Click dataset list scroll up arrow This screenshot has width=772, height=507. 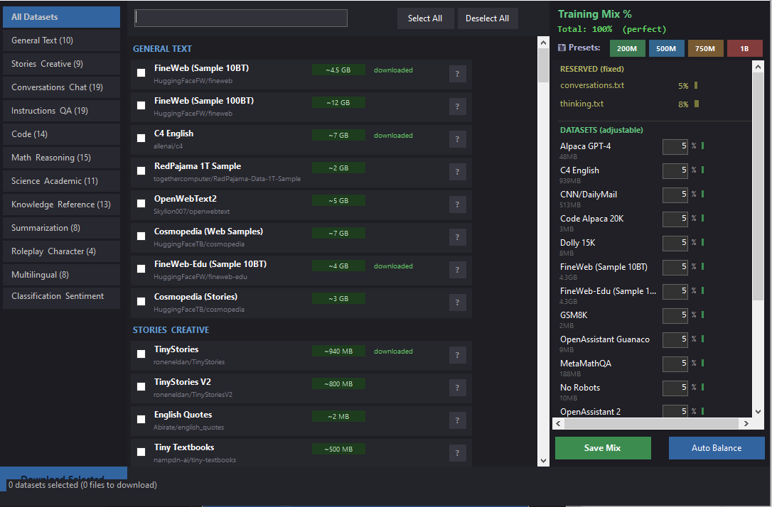point(543,43)
